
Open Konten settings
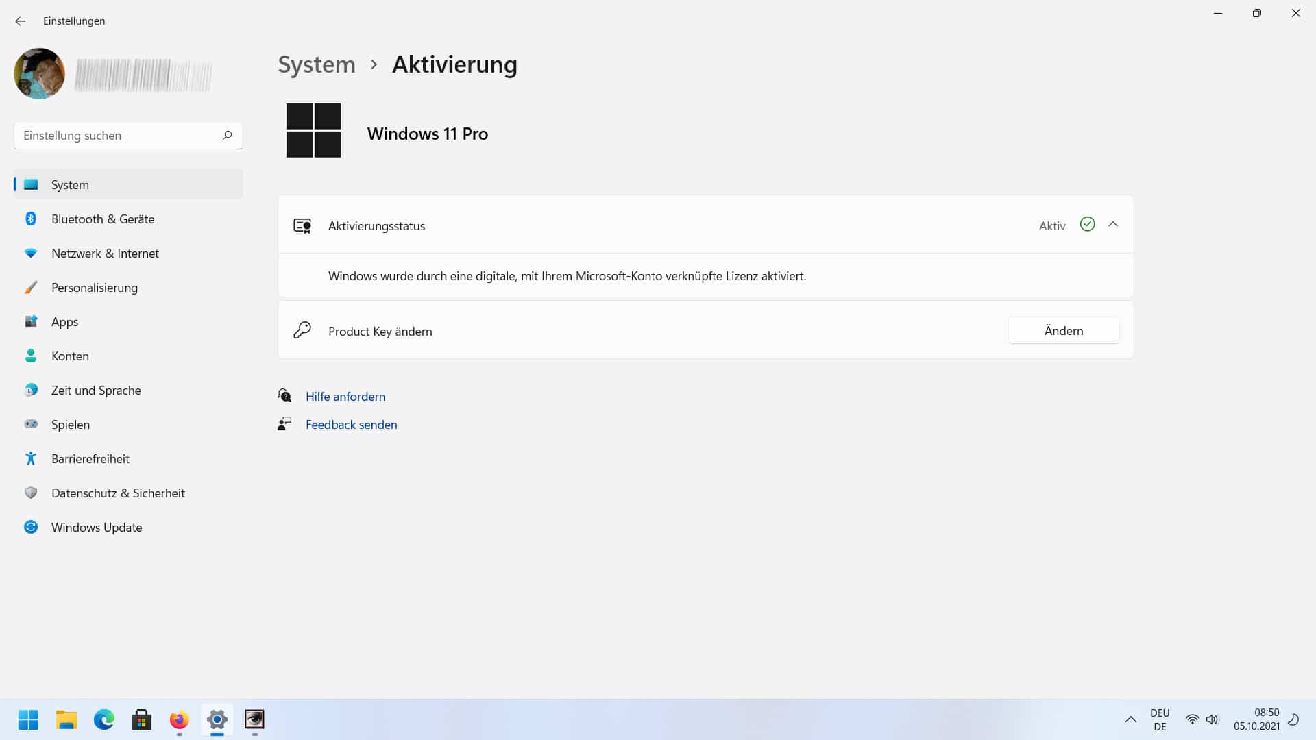[x=128, y=356]
